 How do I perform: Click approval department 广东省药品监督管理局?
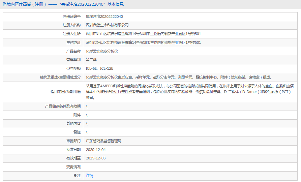(103, 141)
